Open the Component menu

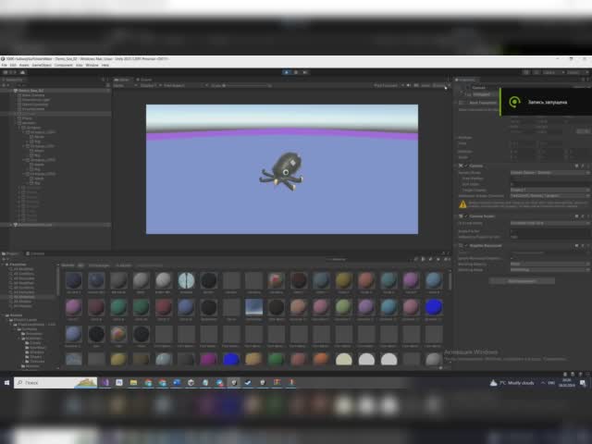(64, 66)
